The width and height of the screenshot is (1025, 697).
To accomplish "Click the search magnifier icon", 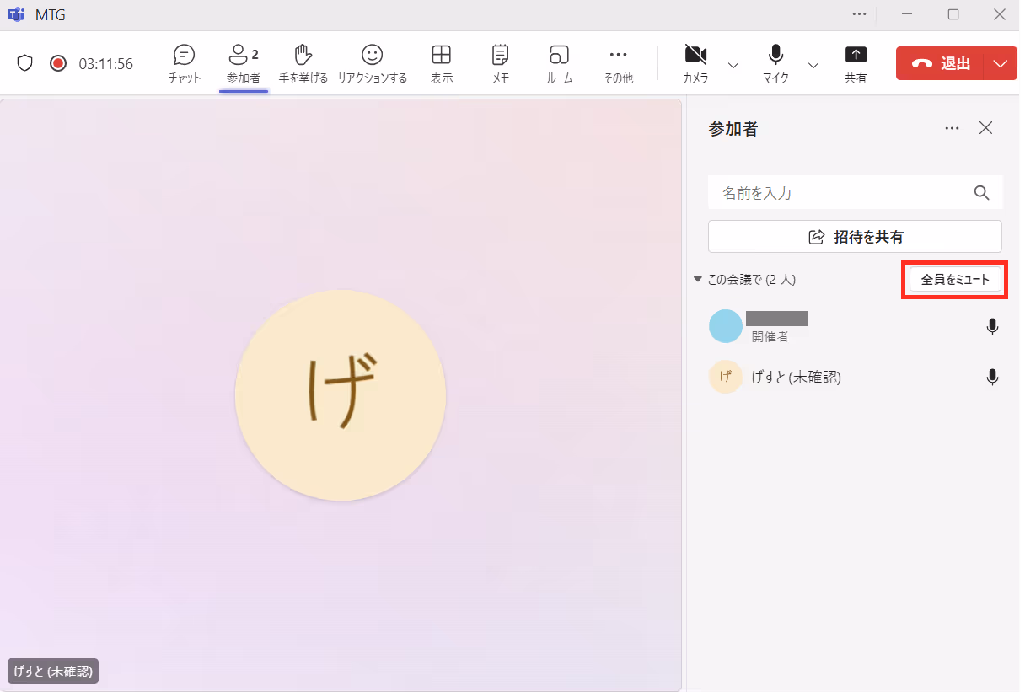I will 981,192.
